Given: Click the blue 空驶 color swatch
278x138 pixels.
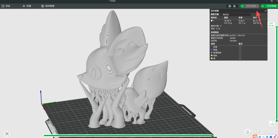Looking at the screenshot, I should (212, 47).
